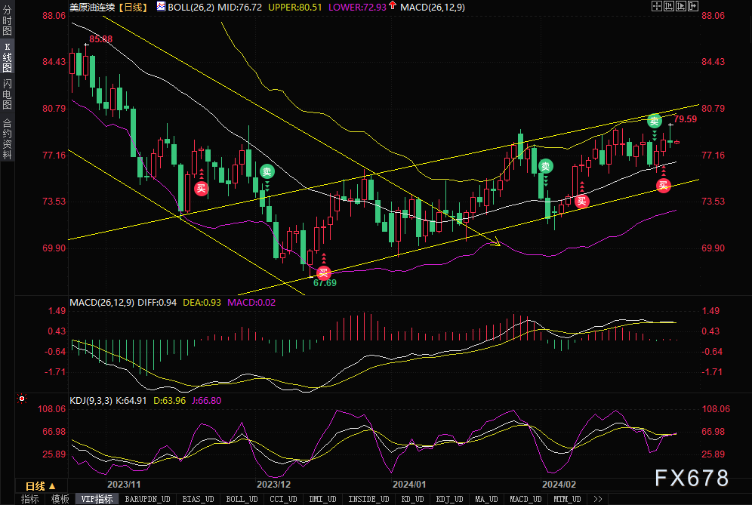Switch to 分时图 view in left sidebar

(x=7, y=20)
